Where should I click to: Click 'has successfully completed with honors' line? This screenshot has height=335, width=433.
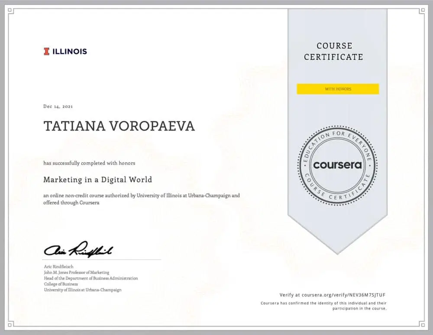pyautogui.click(x=89, y=163)
